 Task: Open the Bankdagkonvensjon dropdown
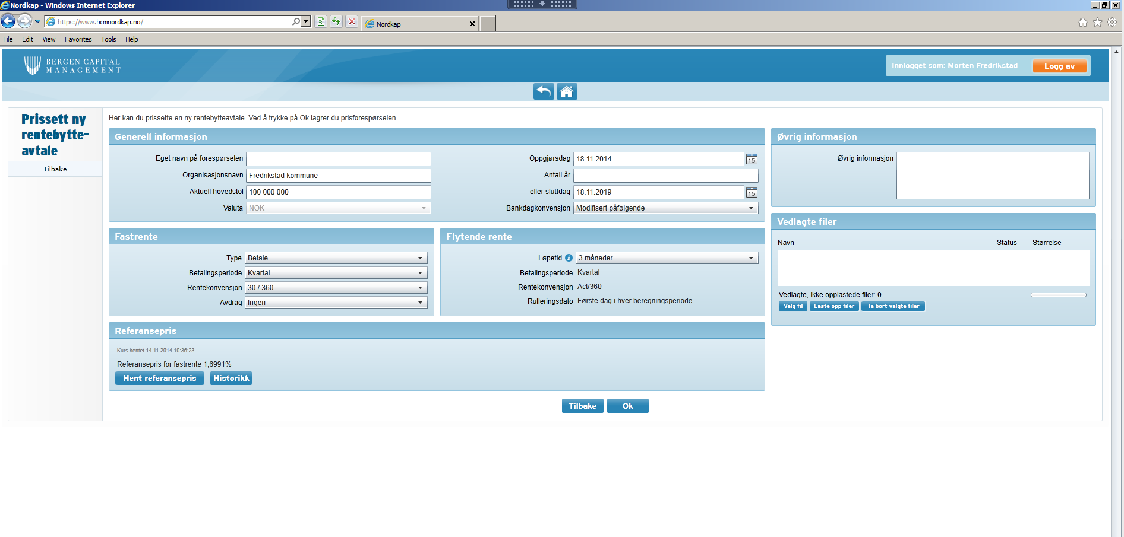pos(666,208)
